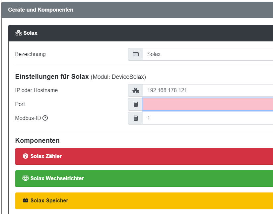Expand the Solax Wechselrichter component
Screen dimensions: 273x214
[x=144, y=179]
